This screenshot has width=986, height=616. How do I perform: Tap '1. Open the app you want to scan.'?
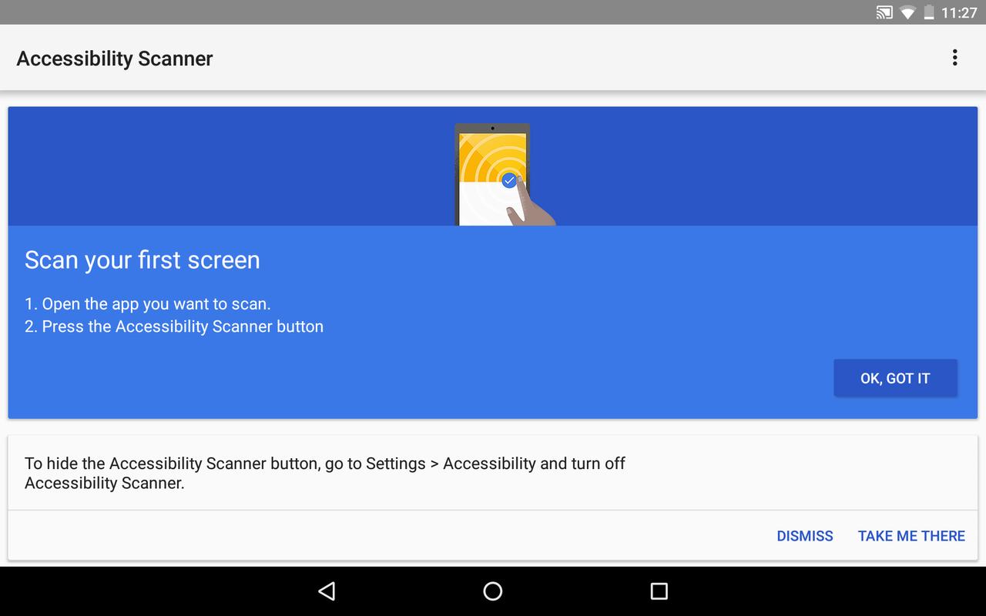pyautogui.click(x=148, y=304)
